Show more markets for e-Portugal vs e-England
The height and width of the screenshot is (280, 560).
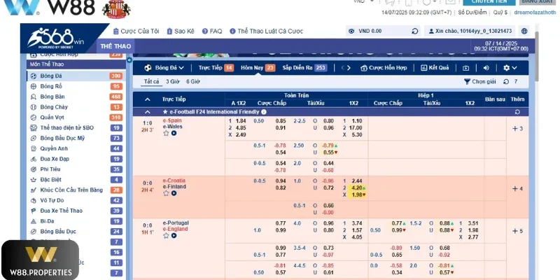517,230
